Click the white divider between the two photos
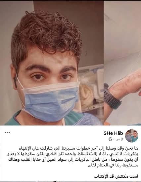Viewport: 141px width, 182px height. [104, 63]
